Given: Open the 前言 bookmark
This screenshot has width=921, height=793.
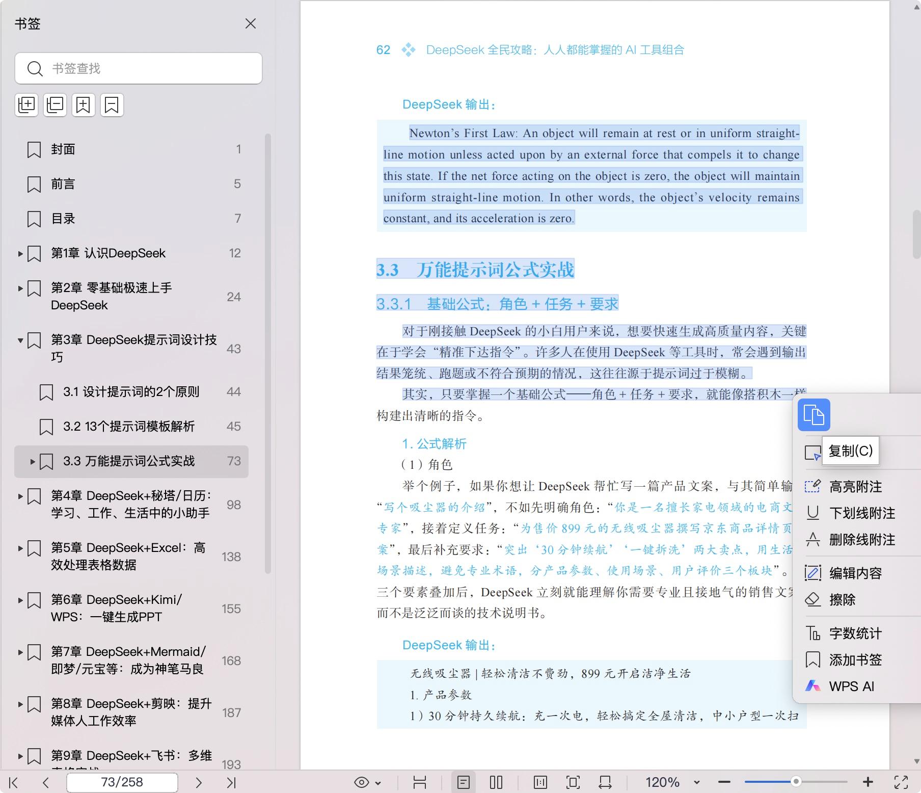Looking at the screenshot, I should point(131,184).
